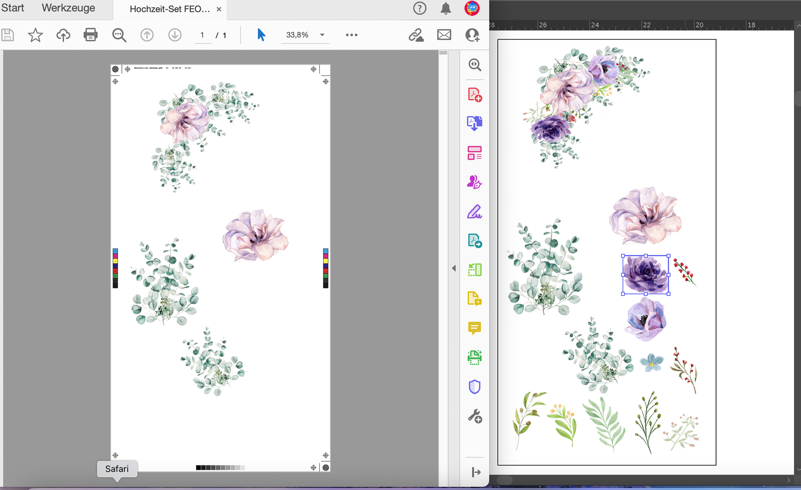Click the page number input field
Image resolution: width=801 pixels, height=490 pixels.
(202, 35)
